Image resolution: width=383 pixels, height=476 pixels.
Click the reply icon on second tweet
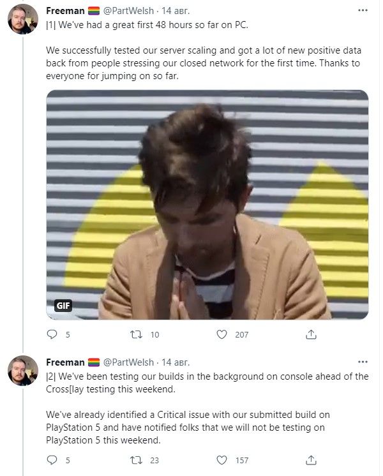tap(52, 460)
